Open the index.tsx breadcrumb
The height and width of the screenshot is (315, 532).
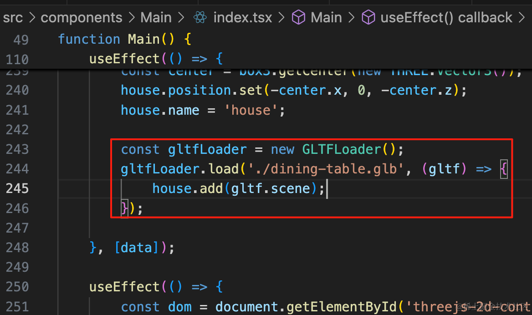[243, 18]
